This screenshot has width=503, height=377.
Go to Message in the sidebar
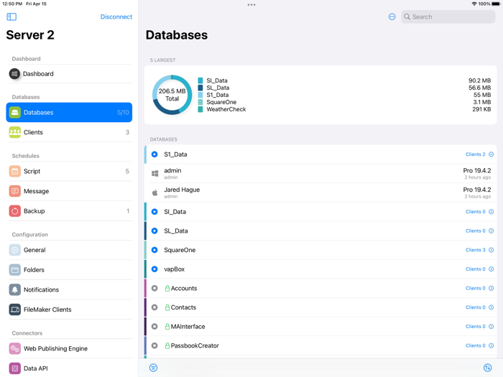[69, 191]
